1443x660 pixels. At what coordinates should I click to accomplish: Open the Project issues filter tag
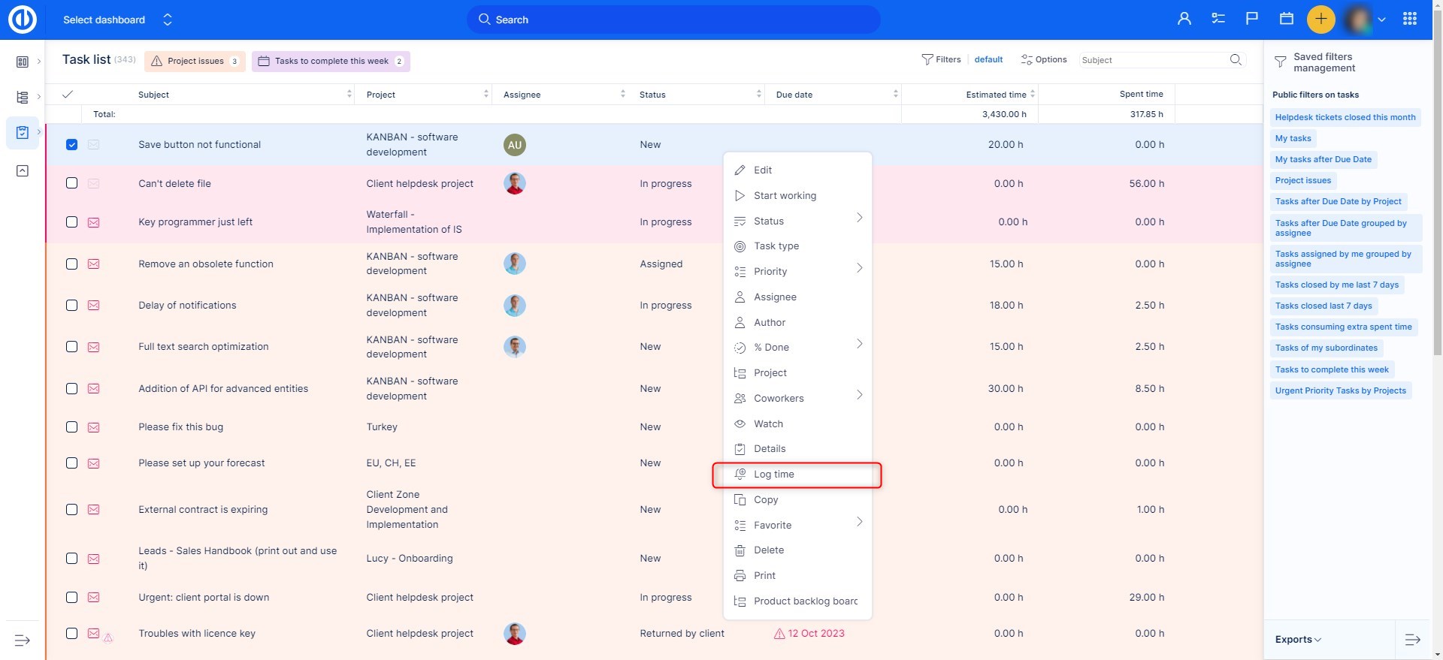coord(195,62)
